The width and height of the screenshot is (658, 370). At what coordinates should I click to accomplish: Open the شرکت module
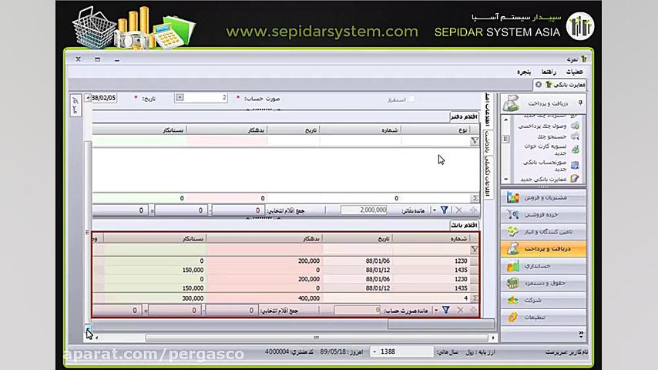point(543,301)
